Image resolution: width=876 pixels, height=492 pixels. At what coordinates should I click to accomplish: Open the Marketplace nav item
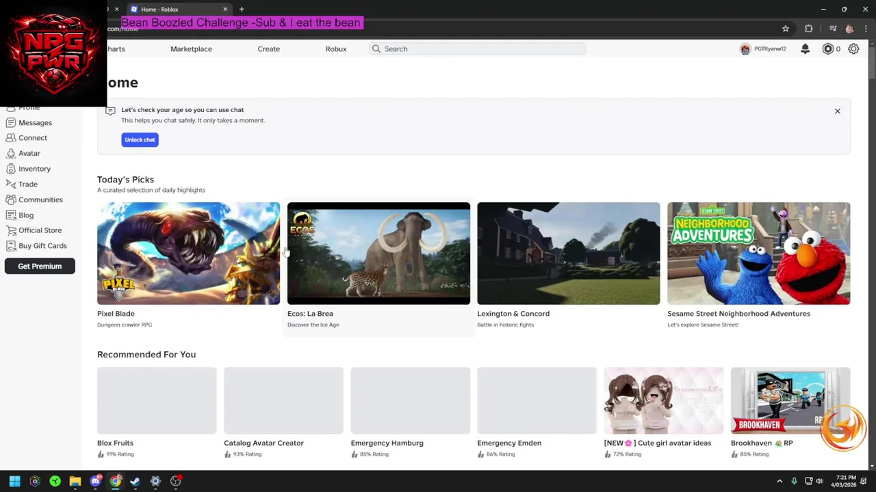[191, 49]
